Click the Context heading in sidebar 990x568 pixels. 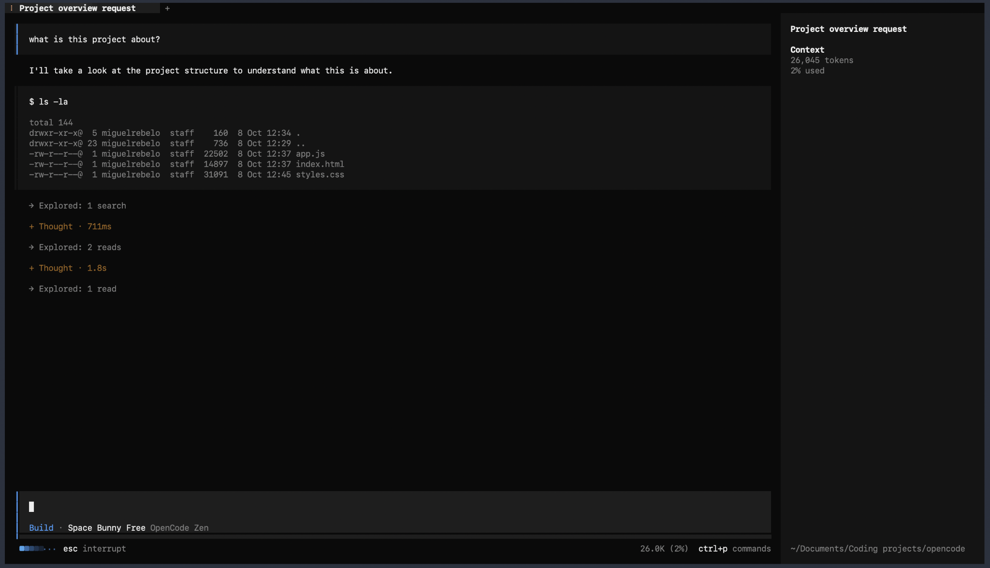pyautogui.click(x=807, y=50)
